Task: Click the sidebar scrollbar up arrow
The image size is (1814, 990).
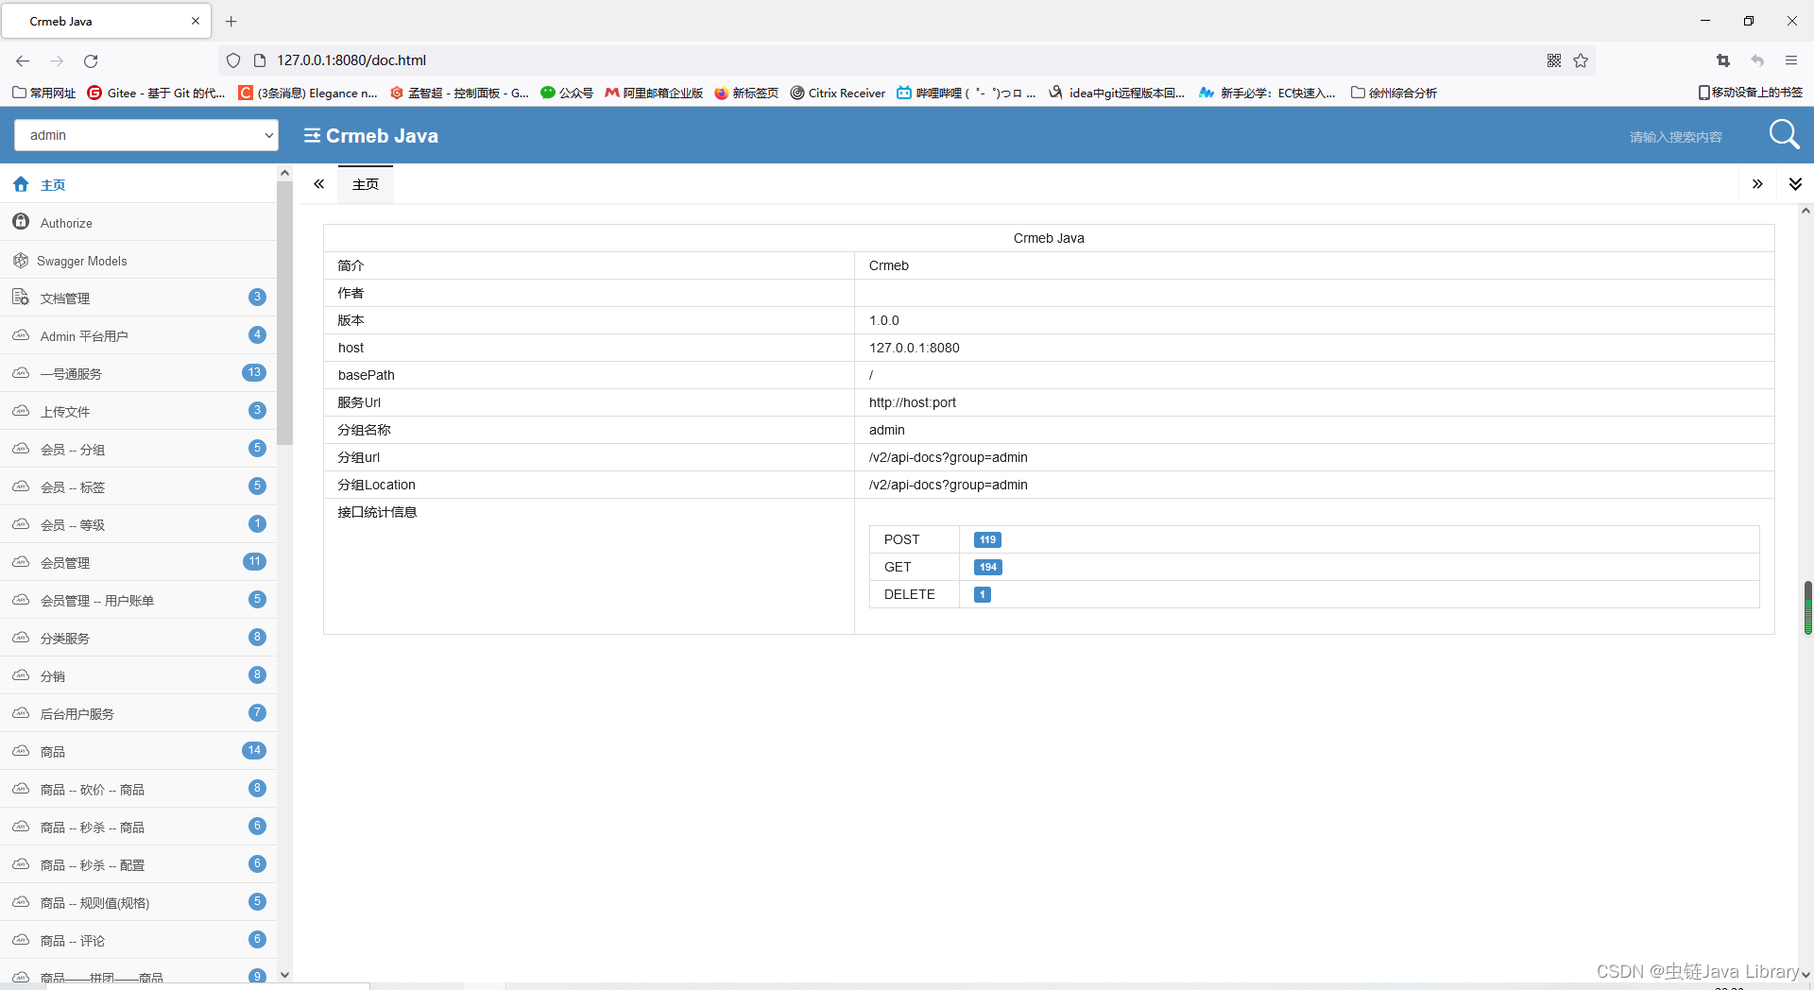Action: pos(284,173)
